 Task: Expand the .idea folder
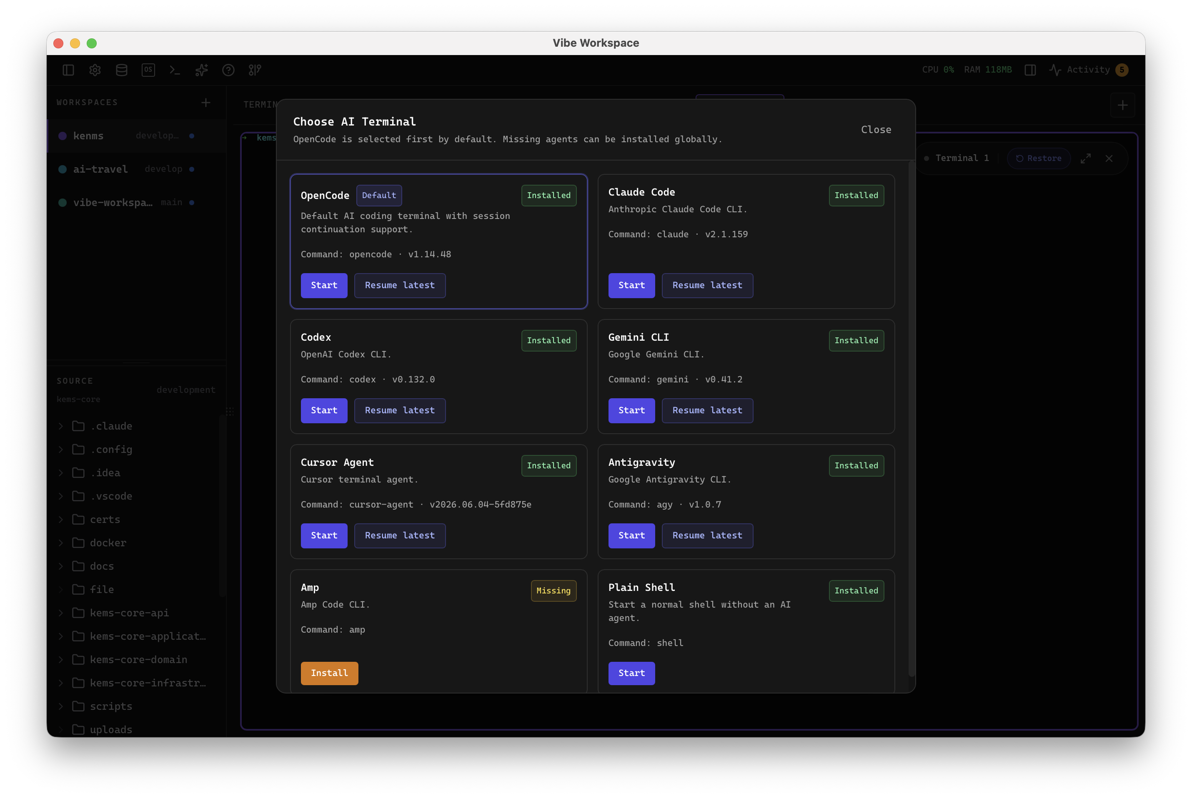pyautogui.click(x=61, y=473)
